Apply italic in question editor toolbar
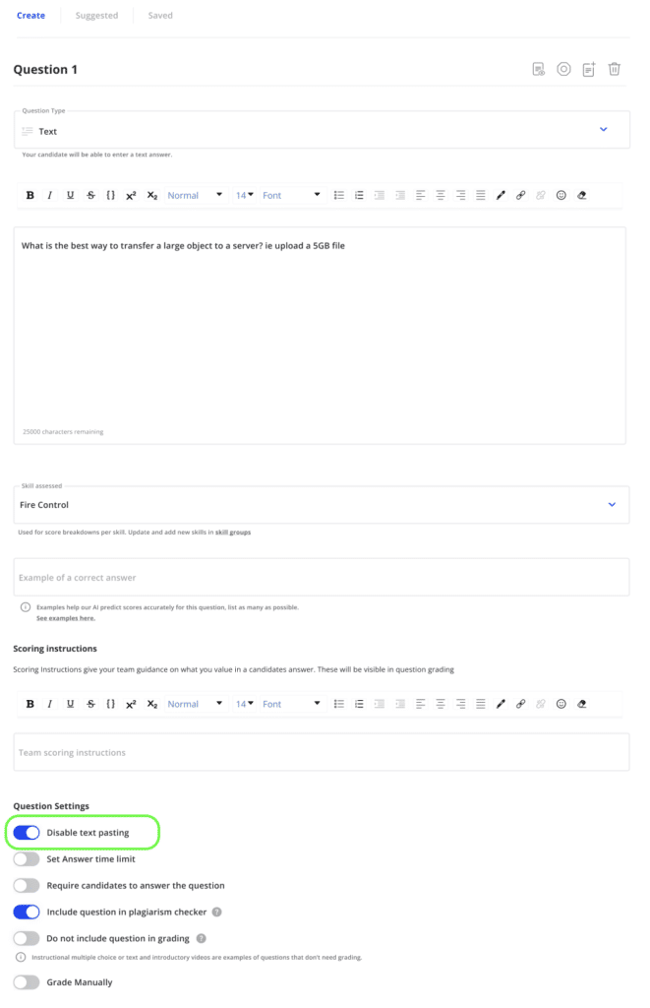Screen dimensions: 650x1008 49,195
